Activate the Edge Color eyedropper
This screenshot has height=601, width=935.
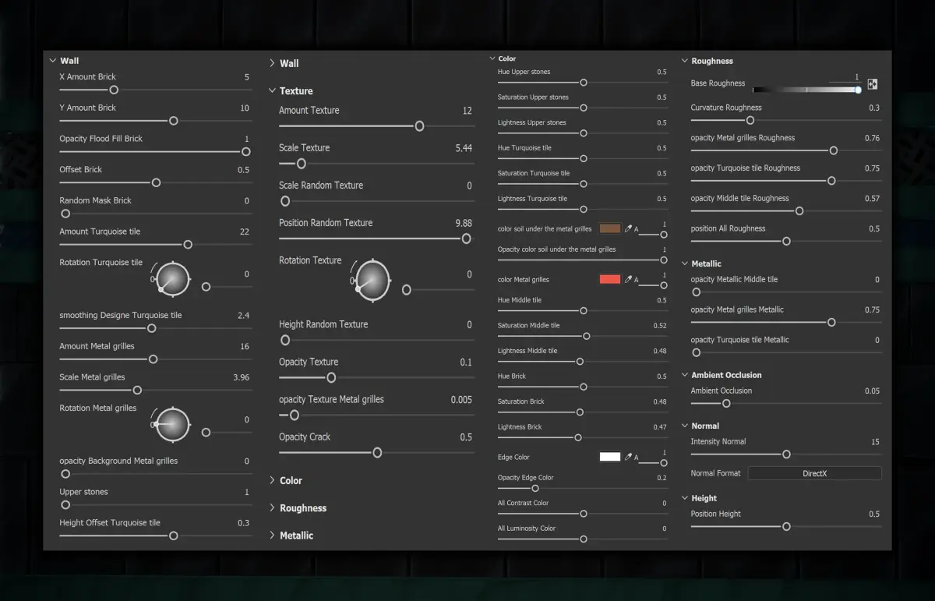628,457
